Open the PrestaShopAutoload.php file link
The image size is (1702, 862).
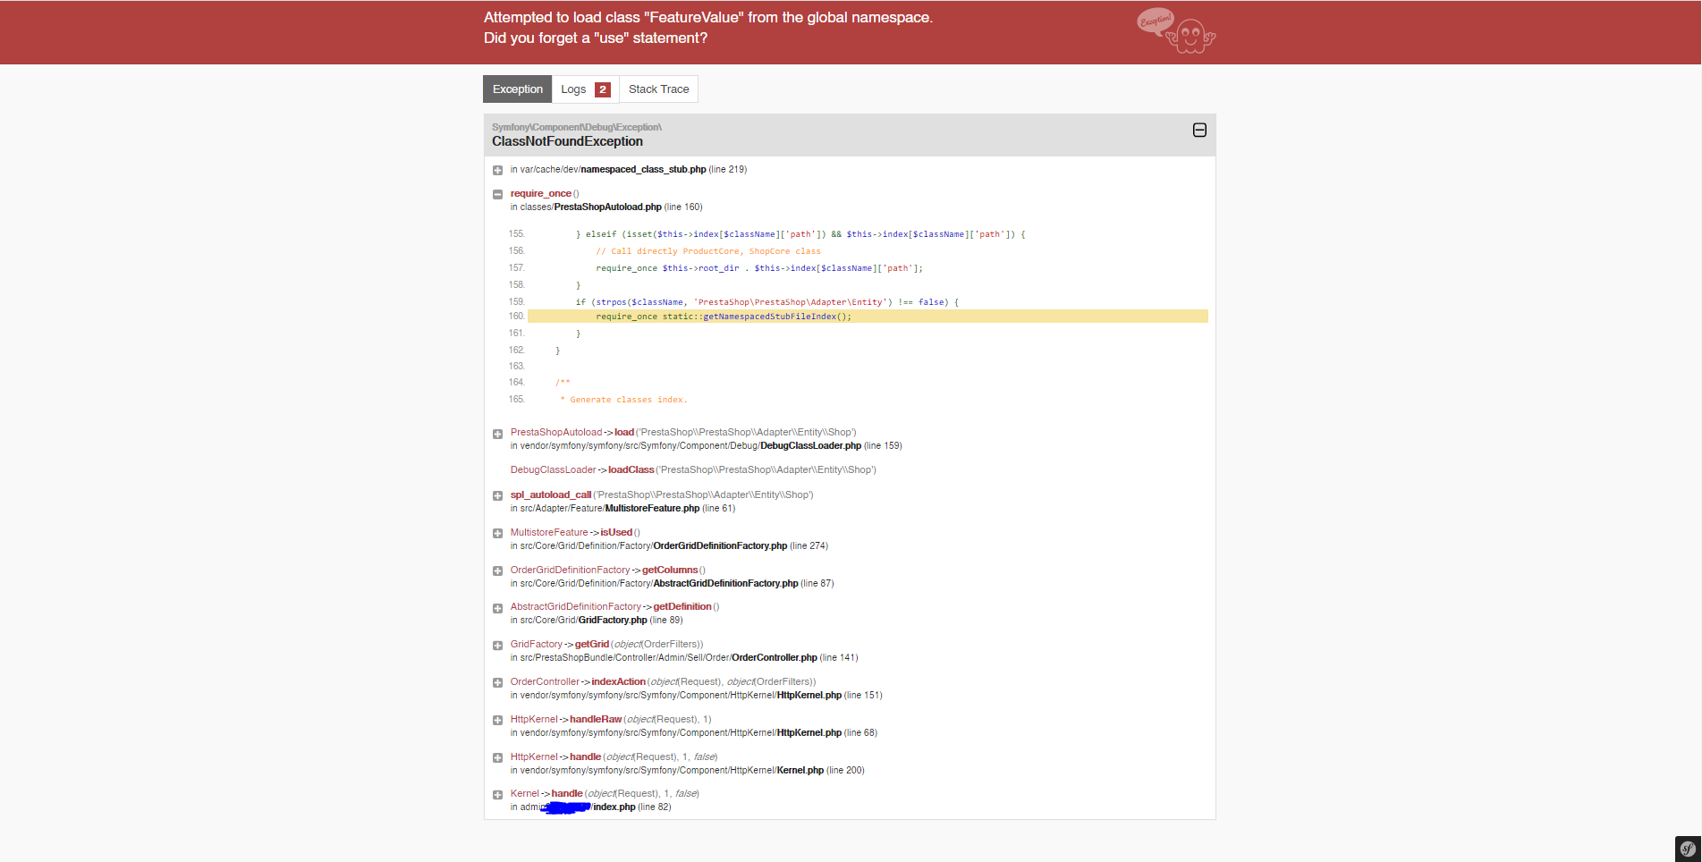[607, 207]
